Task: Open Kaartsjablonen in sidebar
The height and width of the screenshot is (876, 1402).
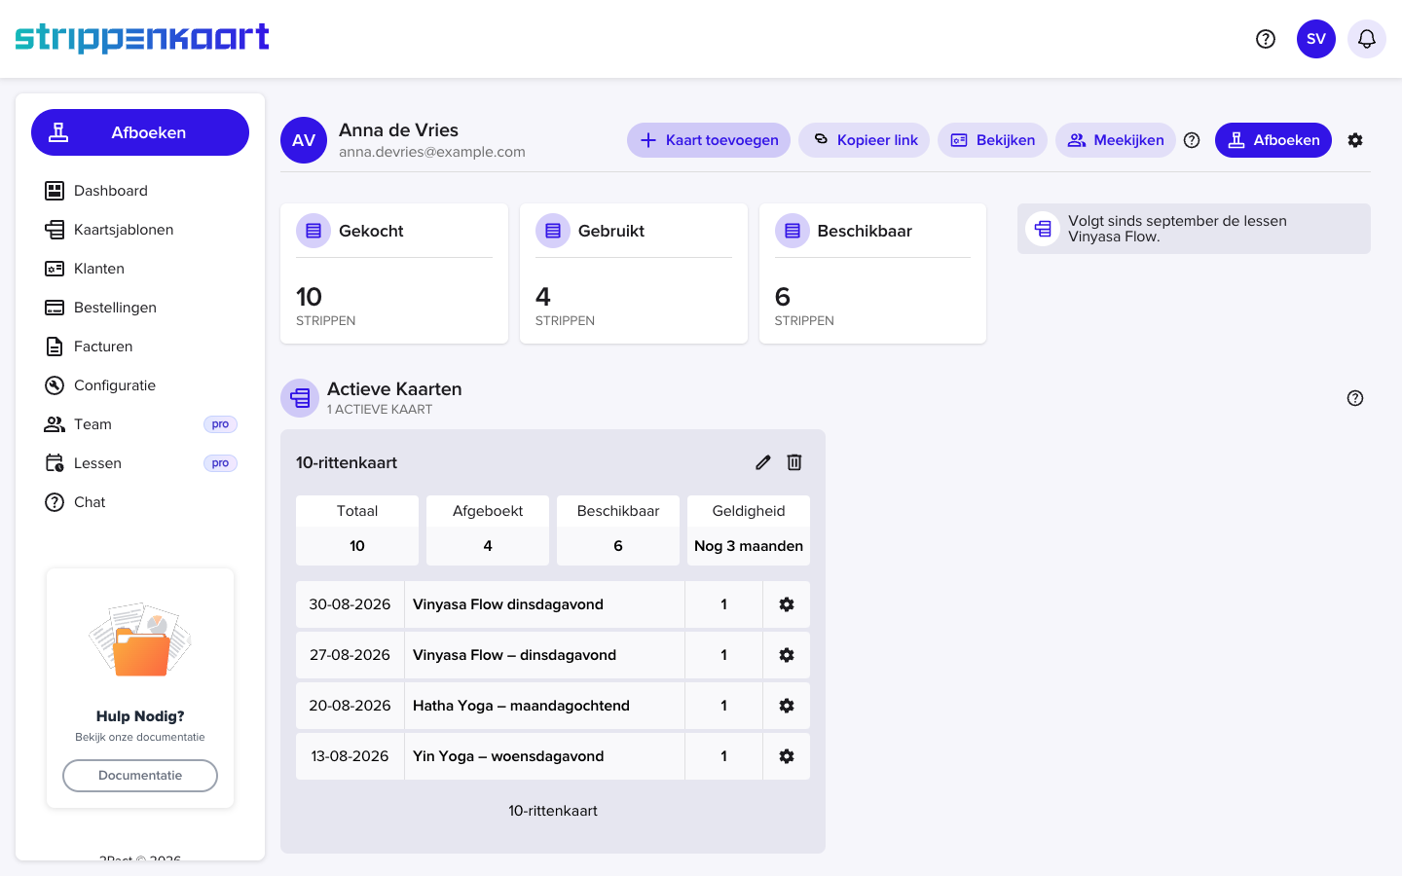Action: (x=140, y=230)
